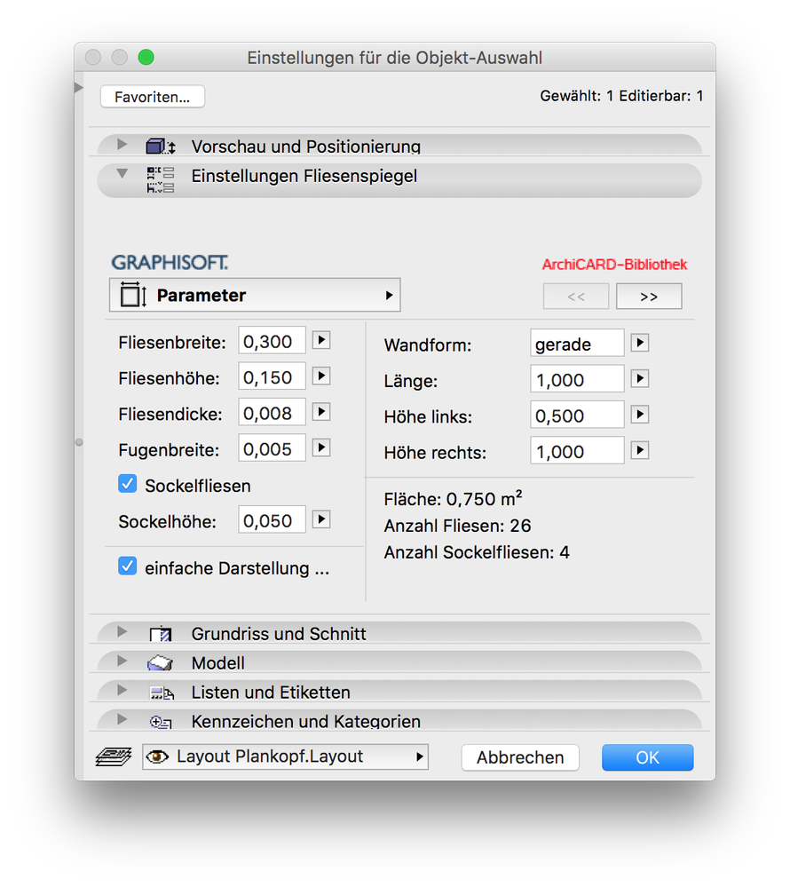
Task: Go to next page with >> button
Action: coord(649,297)
